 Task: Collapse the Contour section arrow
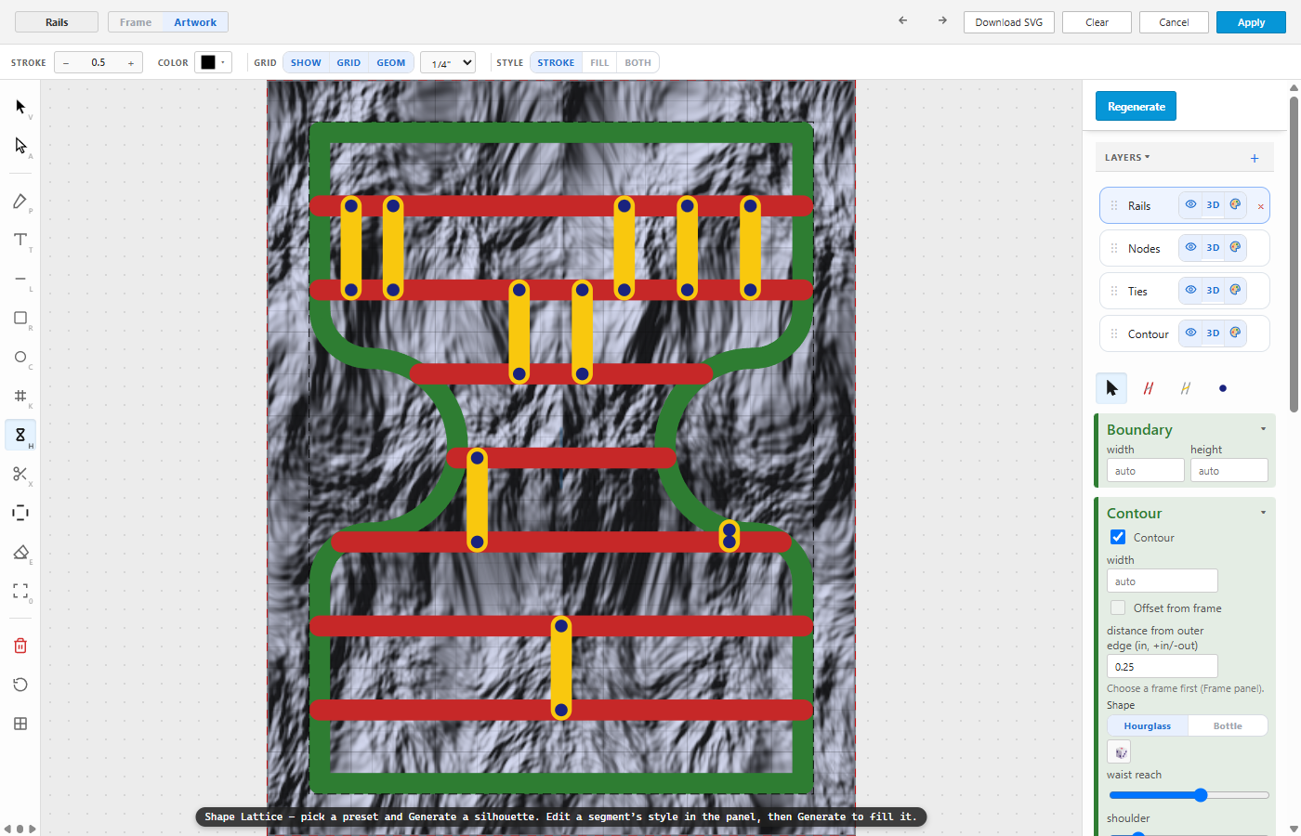1263,513
